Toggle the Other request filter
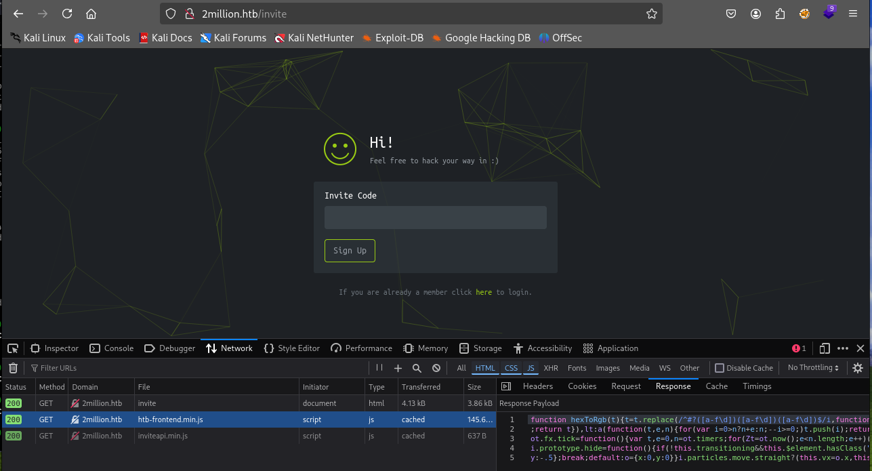The height and width of the screenshot is (471, 872). (x=690, y=368)
